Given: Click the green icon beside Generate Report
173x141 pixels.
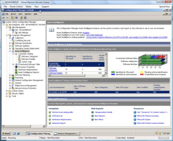Looking at the screenshot, I should pyautogui.click(x=50, y=123).
